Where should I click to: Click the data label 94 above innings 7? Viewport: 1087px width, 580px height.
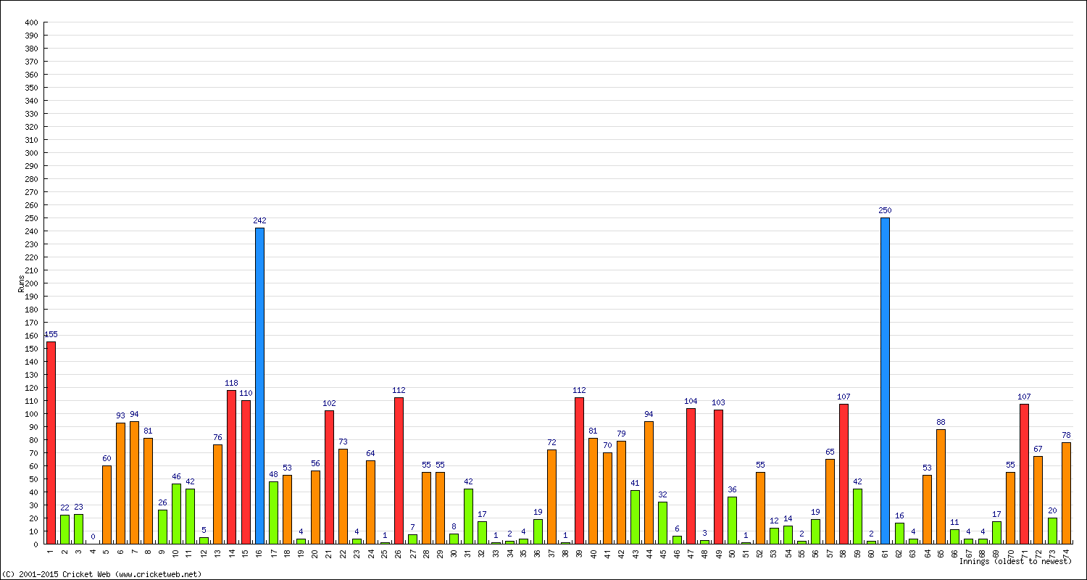pos(134,414)
